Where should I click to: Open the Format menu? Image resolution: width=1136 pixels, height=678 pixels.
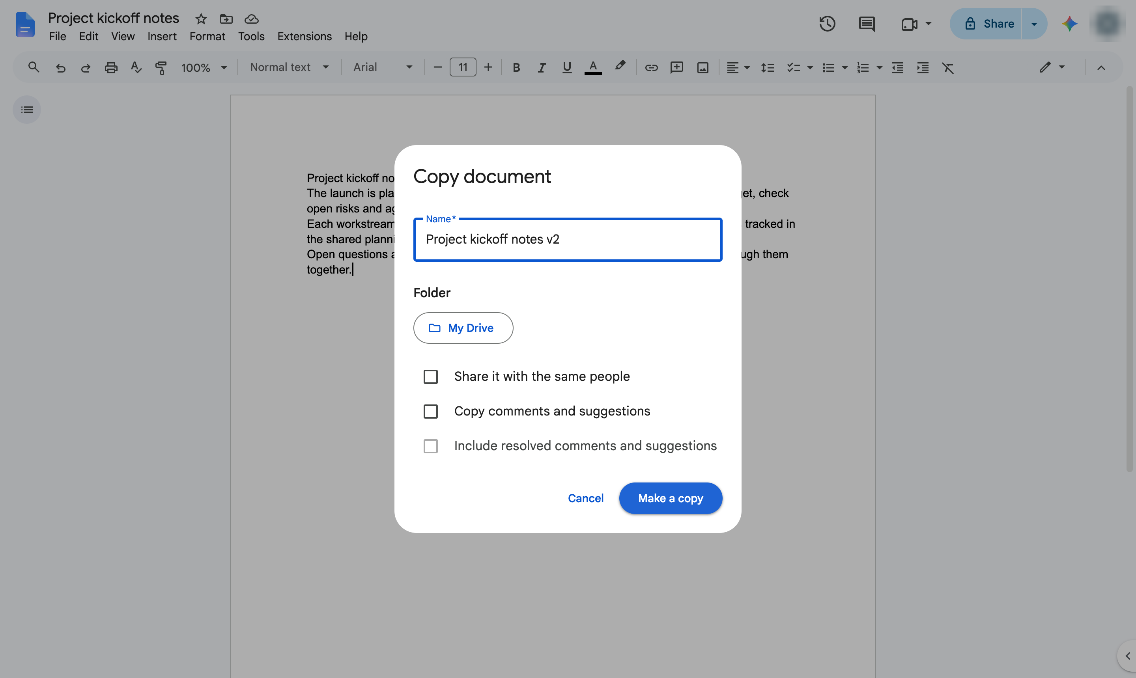point(207,37)
